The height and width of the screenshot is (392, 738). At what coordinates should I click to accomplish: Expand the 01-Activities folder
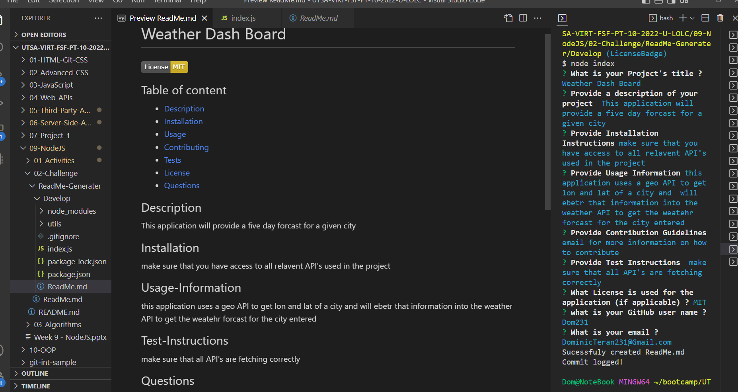(54, 160)
